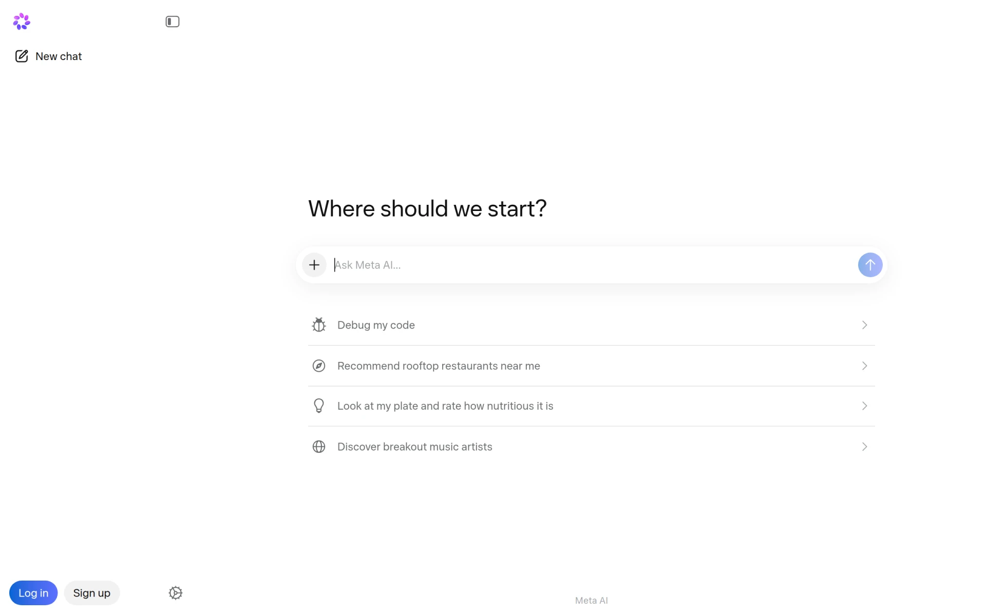This screenshot has height=616, width=986.
Task: Collapse the sidebar panel toggle
Action: [x=173, y=22]
